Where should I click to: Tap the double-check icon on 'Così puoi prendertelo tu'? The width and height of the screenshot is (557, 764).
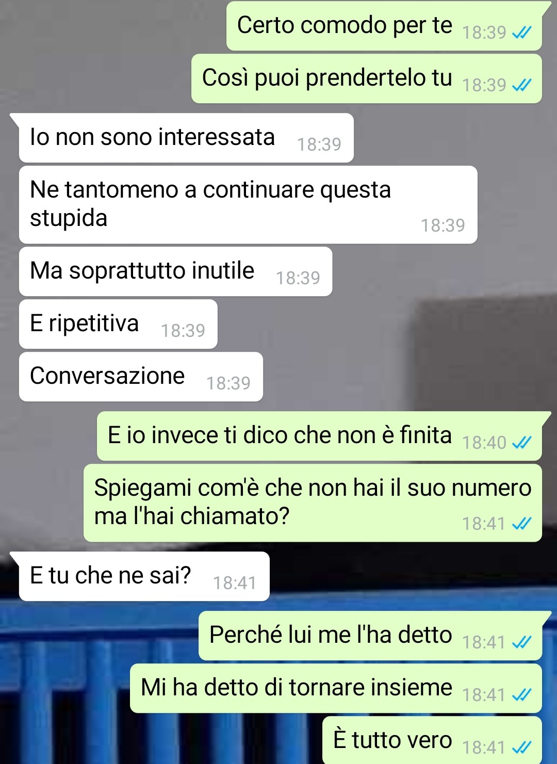(x=521, y=86)
